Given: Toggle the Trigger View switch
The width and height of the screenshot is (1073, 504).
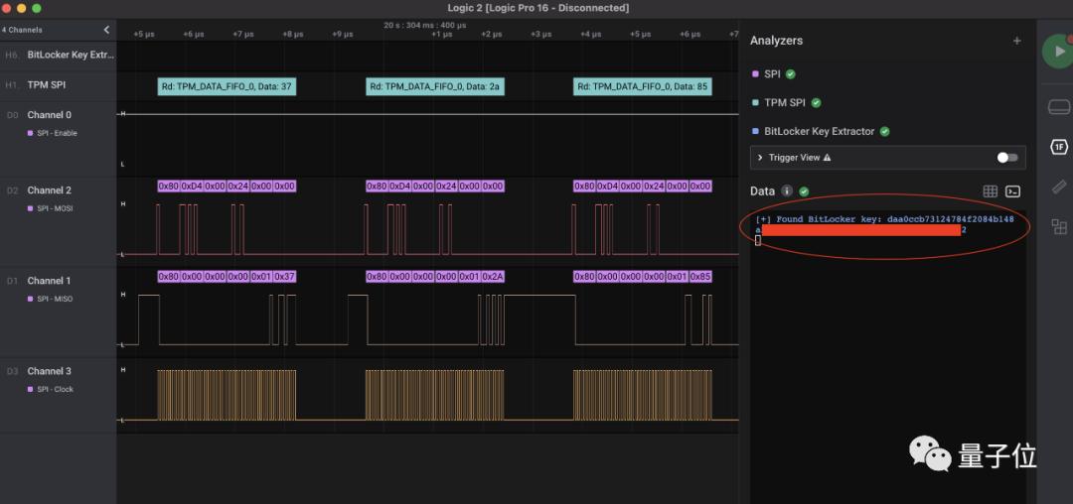Looking at the screenshot, I should tap(1007, 157).
